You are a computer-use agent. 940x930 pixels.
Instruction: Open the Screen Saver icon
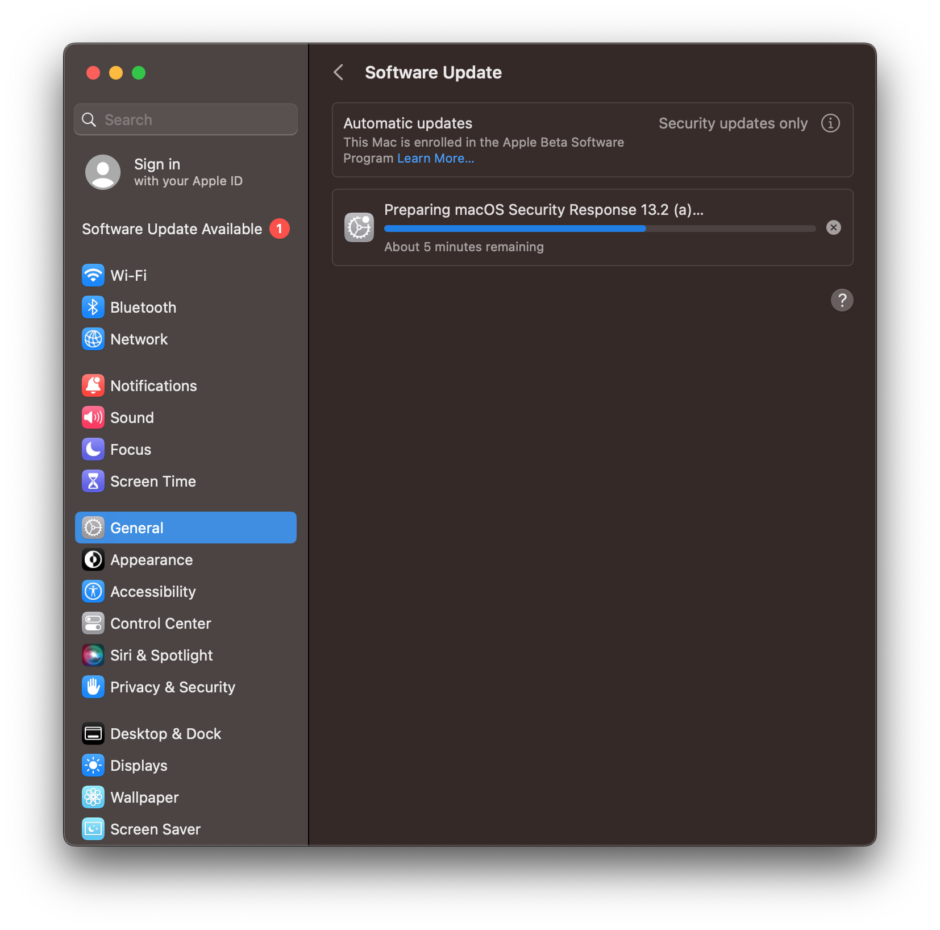click(93, 829)
